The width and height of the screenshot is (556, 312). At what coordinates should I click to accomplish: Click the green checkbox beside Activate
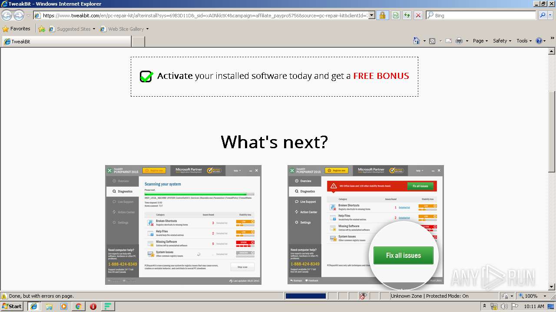(x=146, y=76)
